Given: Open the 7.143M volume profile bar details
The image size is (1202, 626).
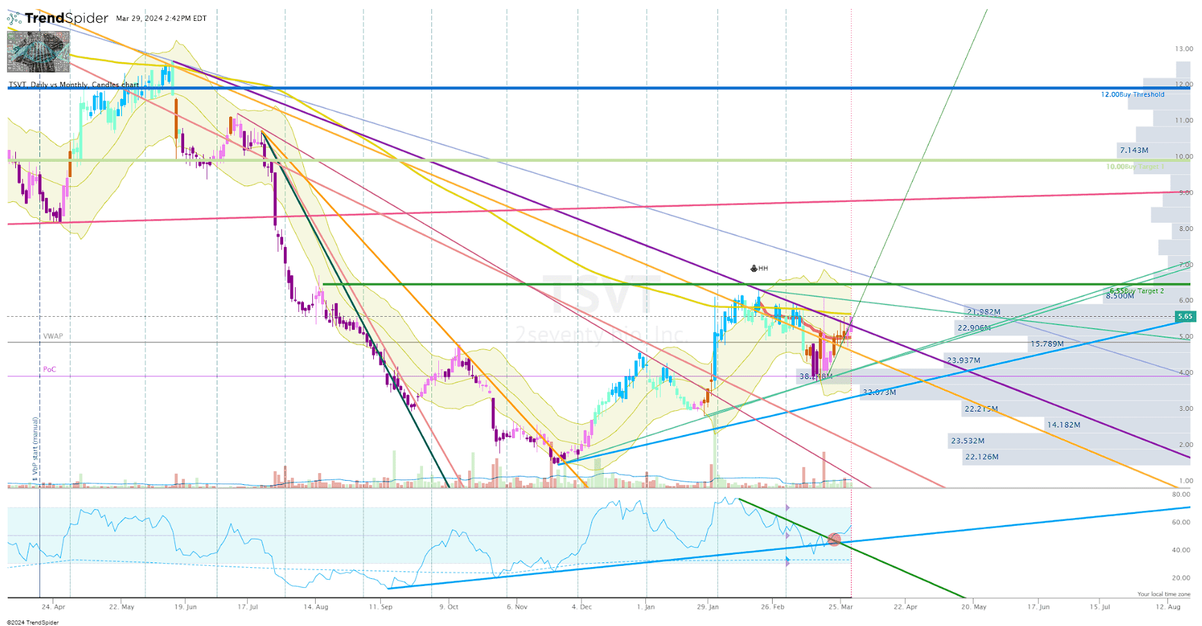Looking at the screenshot, I should [x=1133, y=150].
